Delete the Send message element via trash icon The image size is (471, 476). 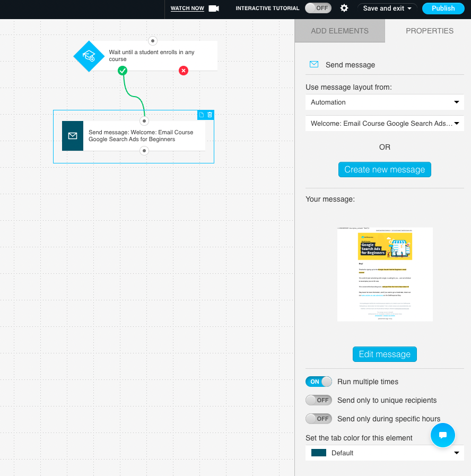(210, 115)
